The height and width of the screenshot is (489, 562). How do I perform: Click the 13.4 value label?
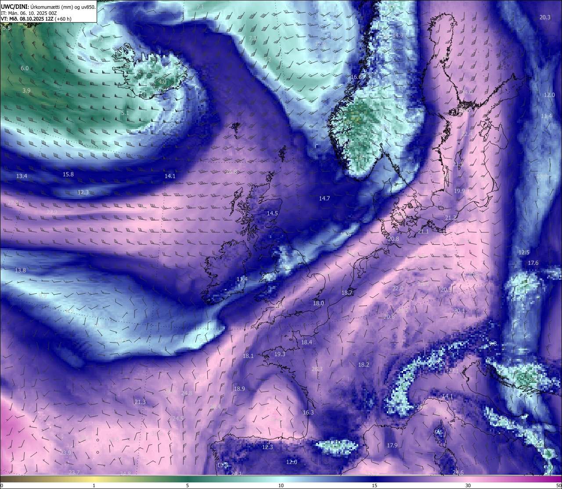22,176
